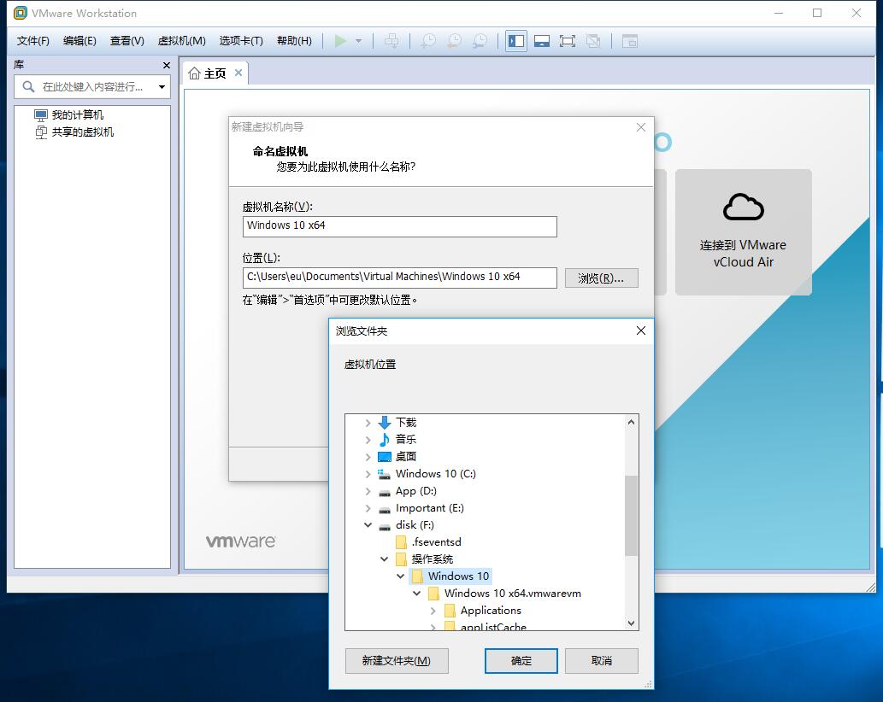This screenshot has width=883, height=702.
Task: Collapse the Windows 10 x64.vmwarevm node
Action: click(x=417, y=594)
